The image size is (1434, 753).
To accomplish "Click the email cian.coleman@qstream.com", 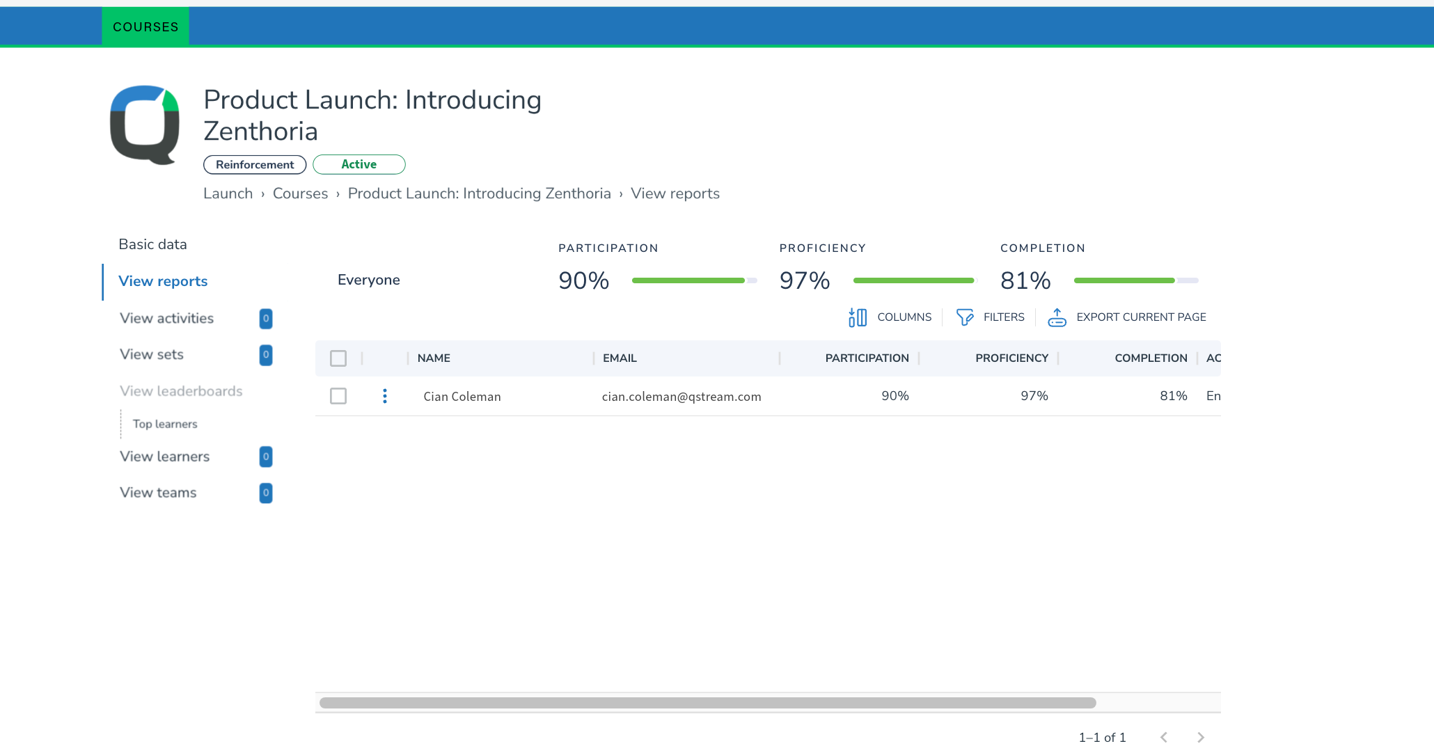I will click(681, 397).
